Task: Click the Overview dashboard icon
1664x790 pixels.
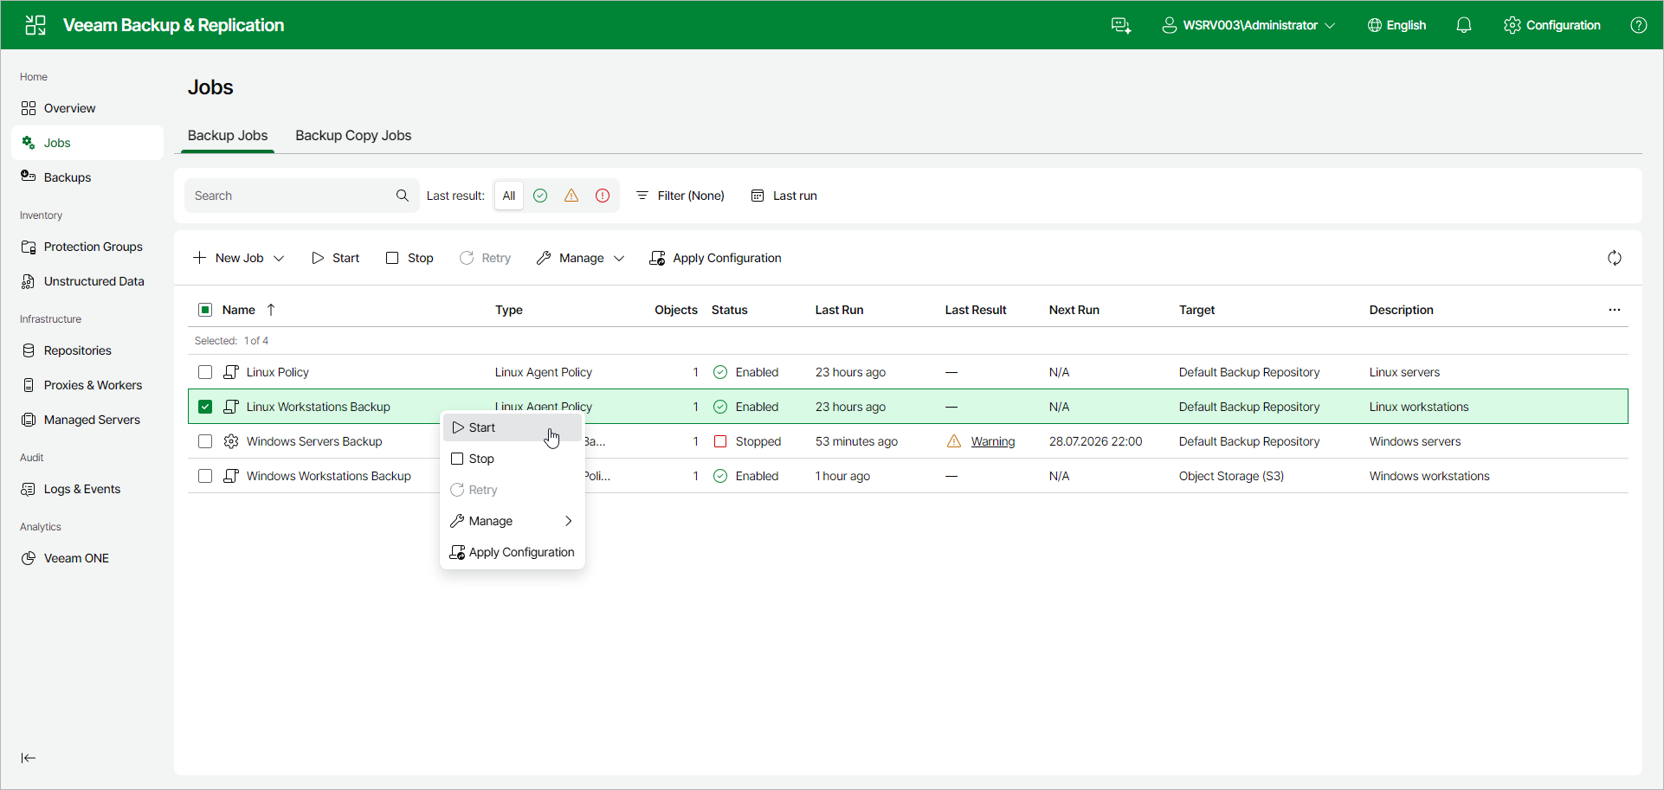Action: tap(29, 108)
